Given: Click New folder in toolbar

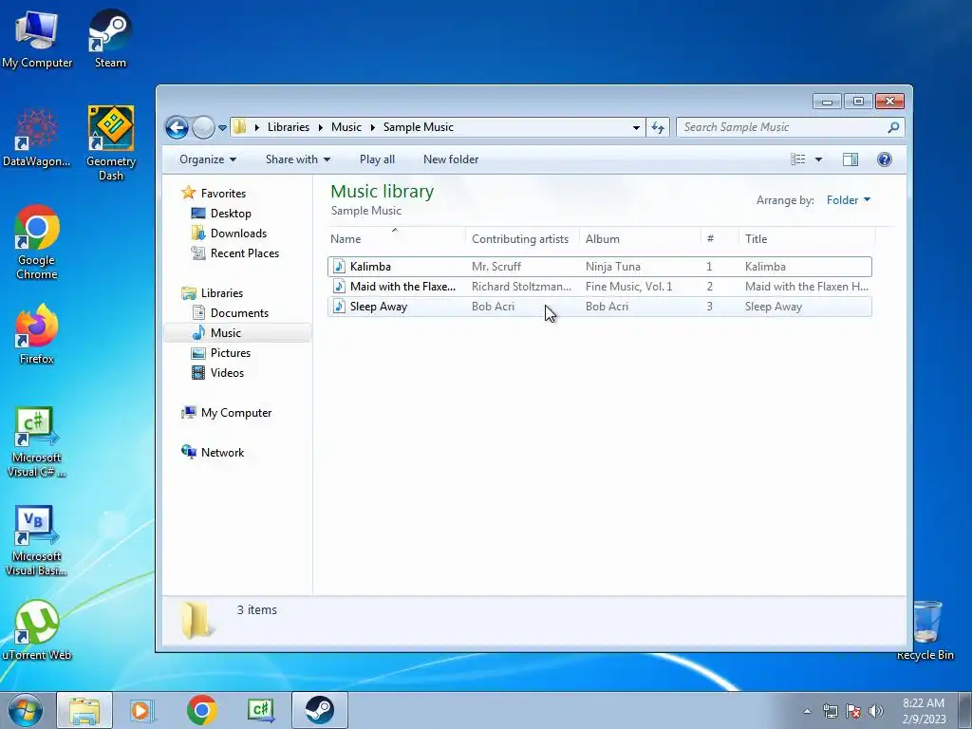Looking at the screenshot, I should click(x=451, y=159).
